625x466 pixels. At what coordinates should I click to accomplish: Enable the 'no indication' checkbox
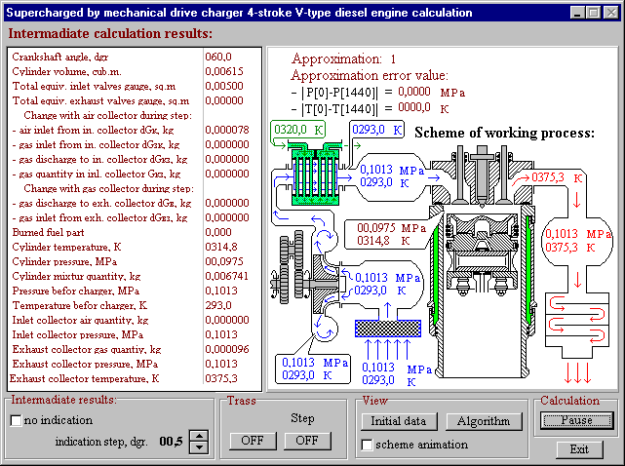click(16, 421)
